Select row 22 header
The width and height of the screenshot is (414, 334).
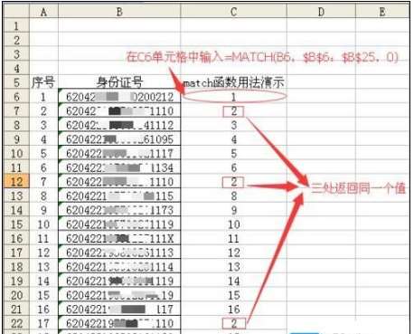tap(16, 323)
